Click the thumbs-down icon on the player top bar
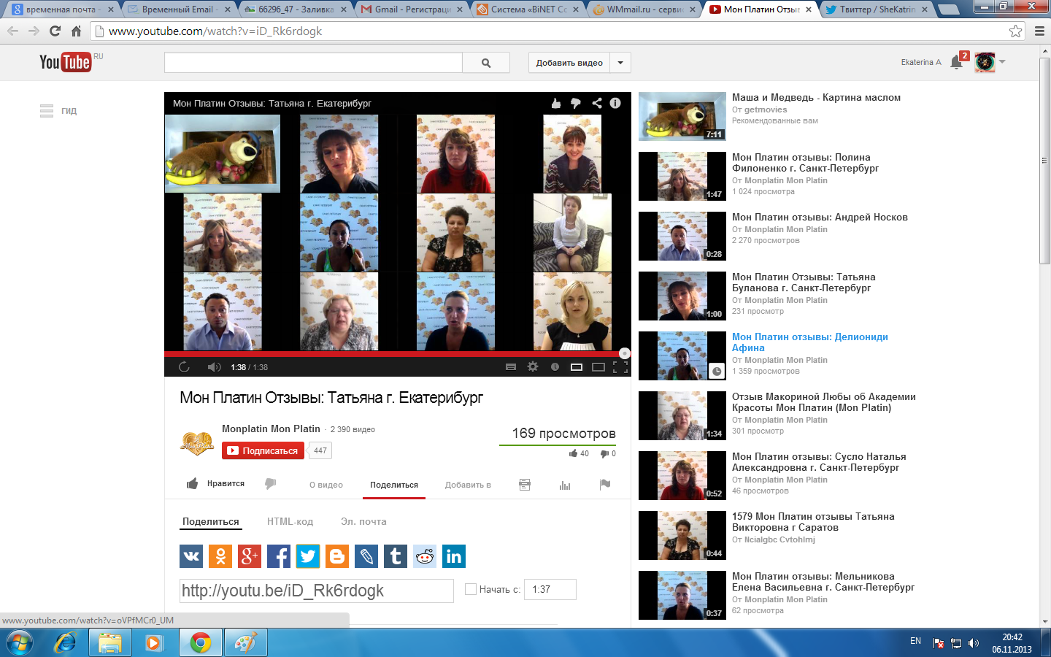 point(576,103)
